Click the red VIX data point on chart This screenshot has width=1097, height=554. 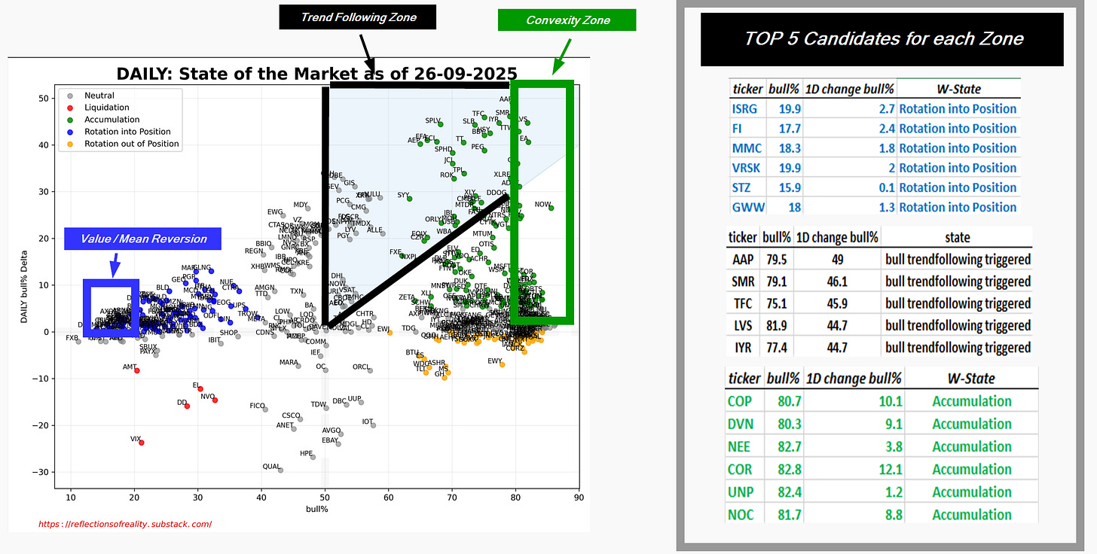[x=142, y=443]
